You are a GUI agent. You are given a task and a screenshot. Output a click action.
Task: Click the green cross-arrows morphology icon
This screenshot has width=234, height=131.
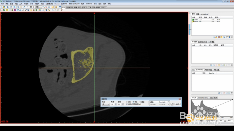36,10
